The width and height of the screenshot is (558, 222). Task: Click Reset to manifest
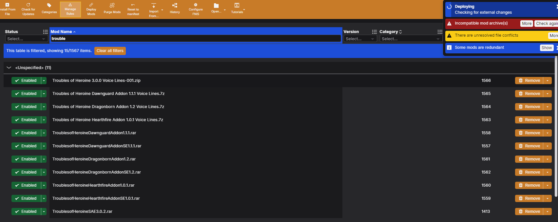133,9
